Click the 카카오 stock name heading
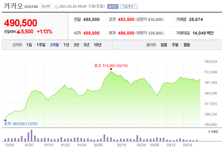 [13, 6]
